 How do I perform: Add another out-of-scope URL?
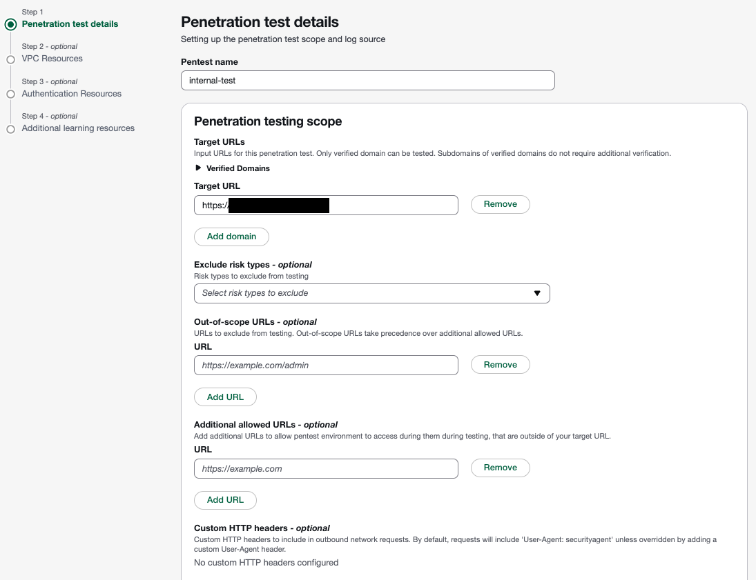[225, 397]
